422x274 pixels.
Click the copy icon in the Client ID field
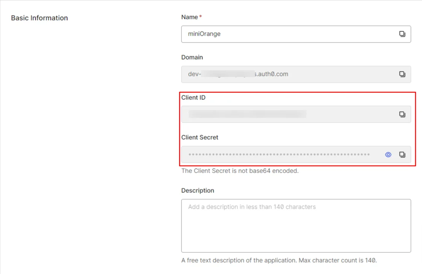pos(402,114)
